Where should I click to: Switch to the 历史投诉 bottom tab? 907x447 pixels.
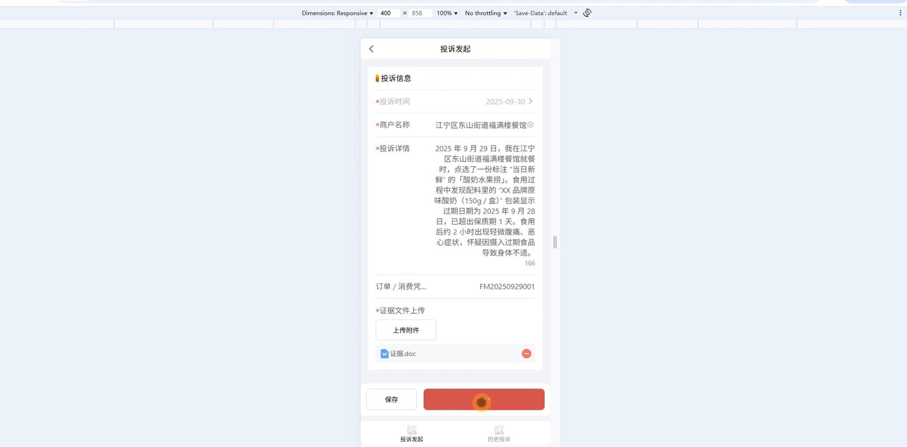coord(499,434)
